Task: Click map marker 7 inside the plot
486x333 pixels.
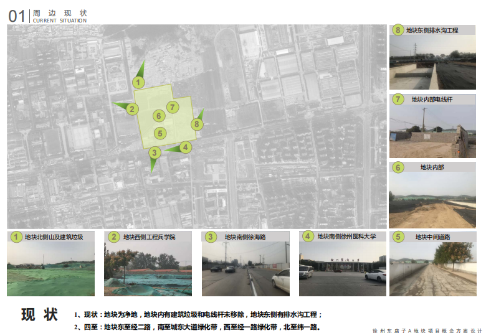Action: (173, 108)
